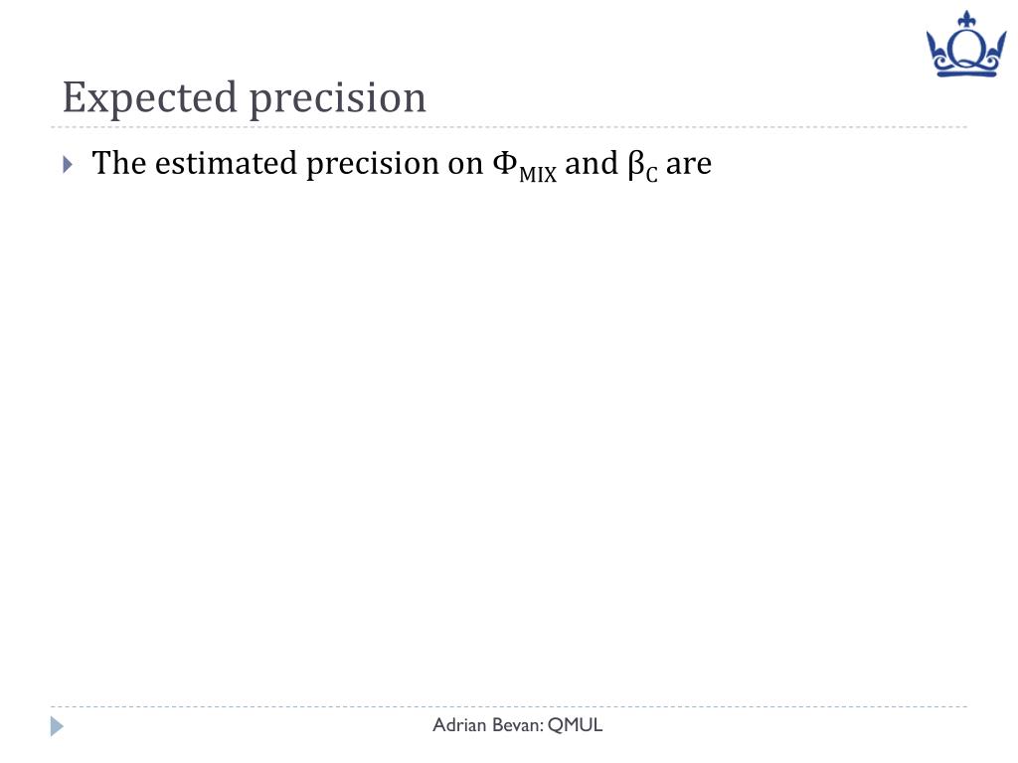Select the β symbol in the bullet
1018x763 pixels.
(635, 164)
